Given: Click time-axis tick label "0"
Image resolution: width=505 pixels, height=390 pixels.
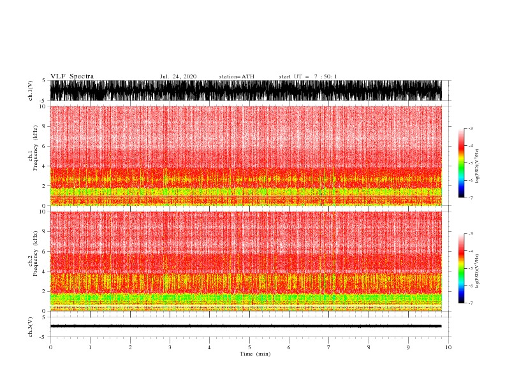Looking at the screenshot, I should [x=50, y=347].
